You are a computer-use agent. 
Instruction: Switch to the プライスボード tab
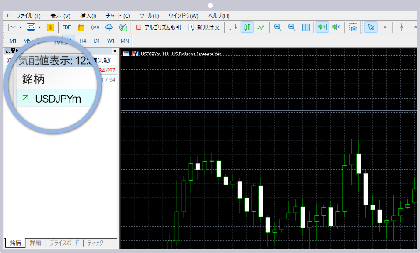pos(64,243)
